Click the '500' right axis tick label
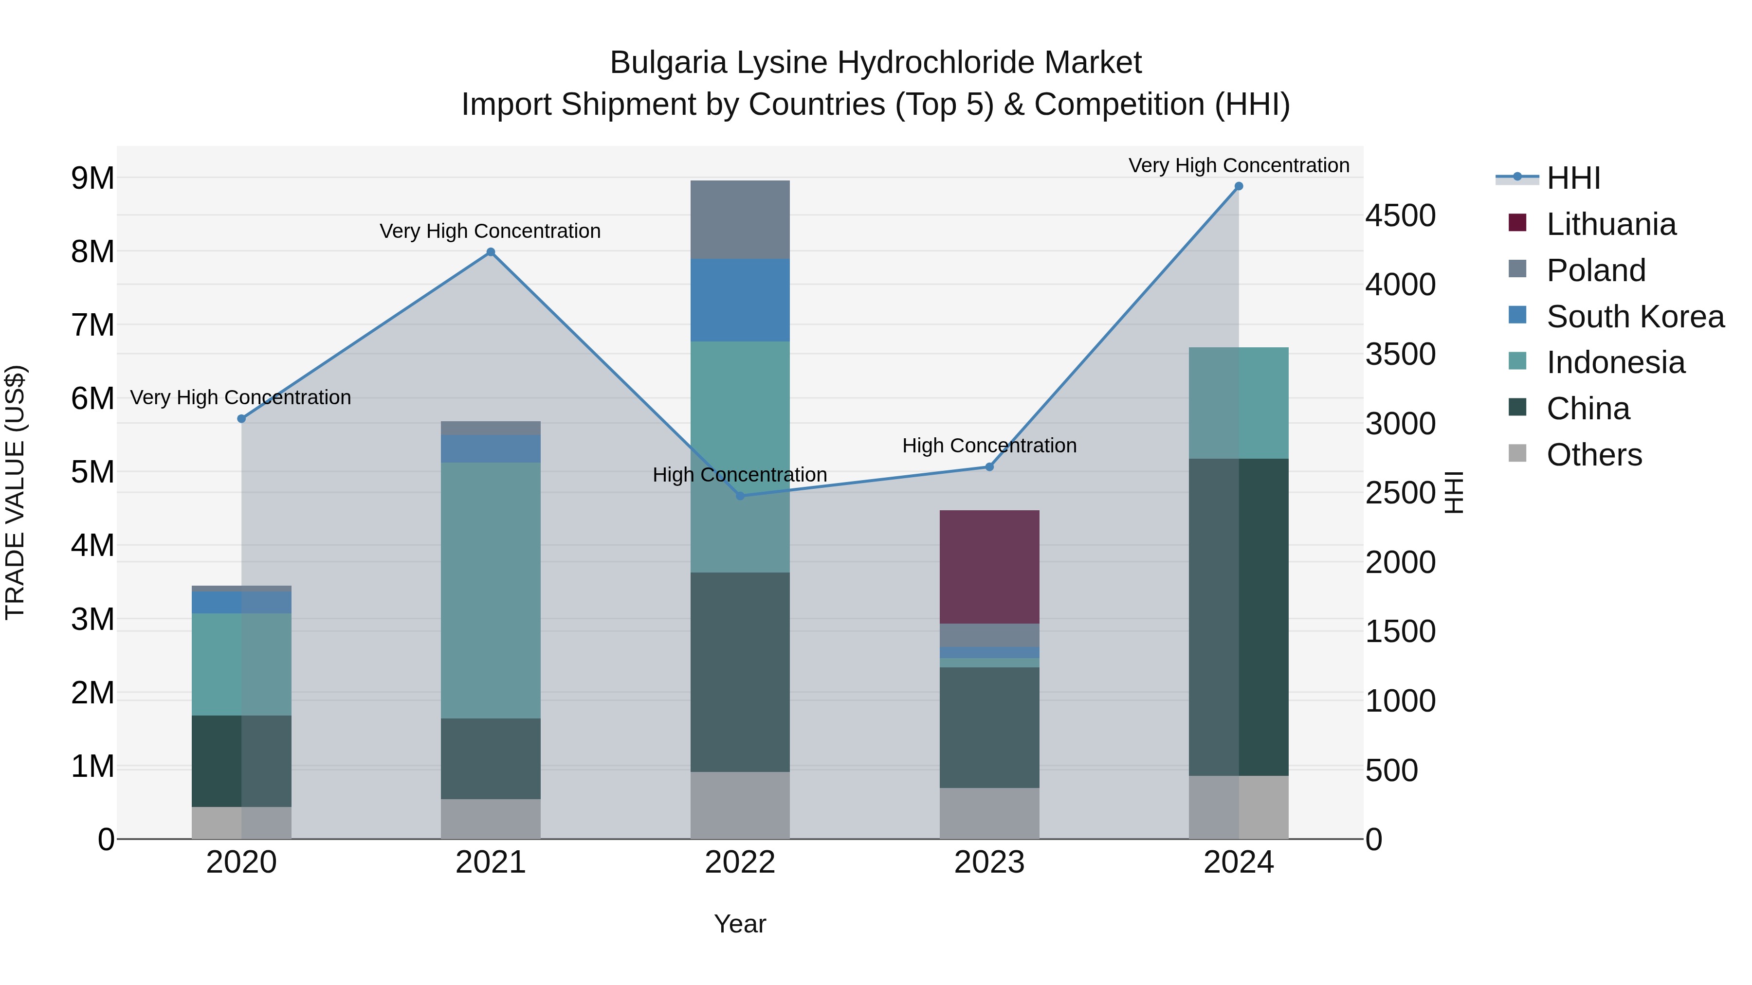This screenshot has width=1752, height=985. click(x=1392, y=770)
